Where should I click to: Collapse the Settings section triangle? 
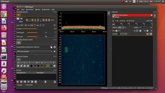[113, 17]
